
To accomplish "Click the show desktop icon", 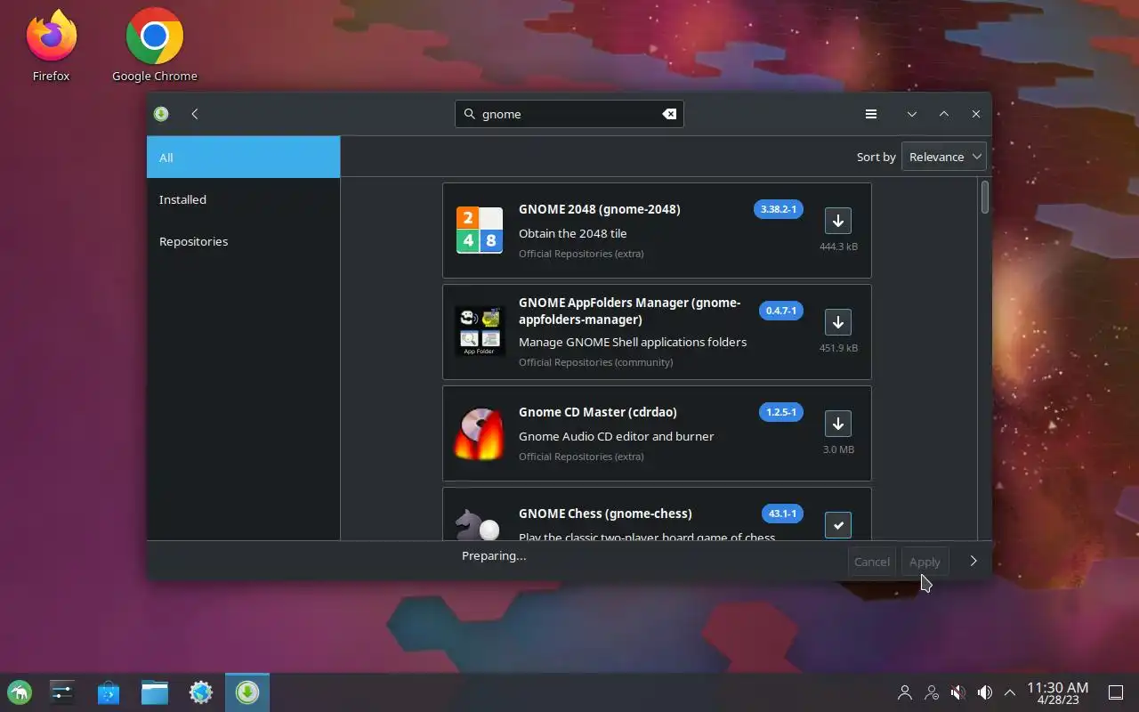I will 1115,692.
